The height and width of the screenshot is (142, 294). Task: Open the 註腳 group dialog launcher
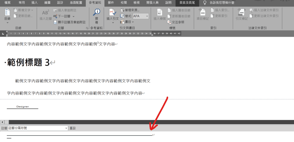pyautogui.click(x=87, y=28)
